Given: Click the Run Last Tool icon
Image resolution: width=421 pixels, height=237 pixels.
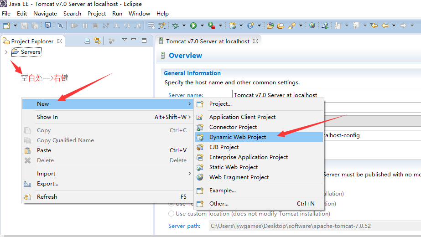Looking at the screenshot, I should (212, 26).
